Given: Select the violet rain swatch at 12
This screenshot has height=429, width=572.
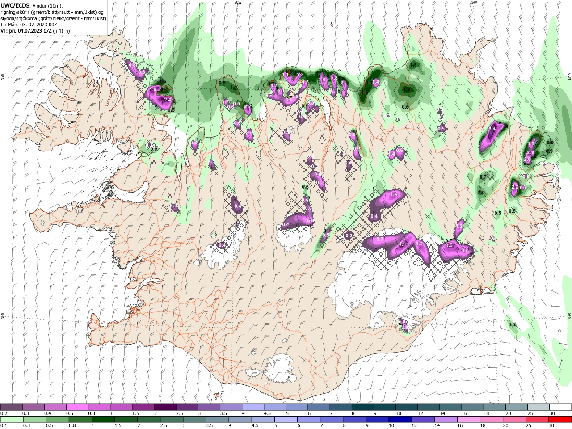Looking at the screenshot, I should pos(422,420).
